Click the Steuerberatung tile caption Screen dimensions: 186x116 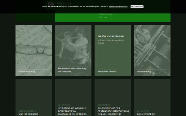[x=144, y=71]
